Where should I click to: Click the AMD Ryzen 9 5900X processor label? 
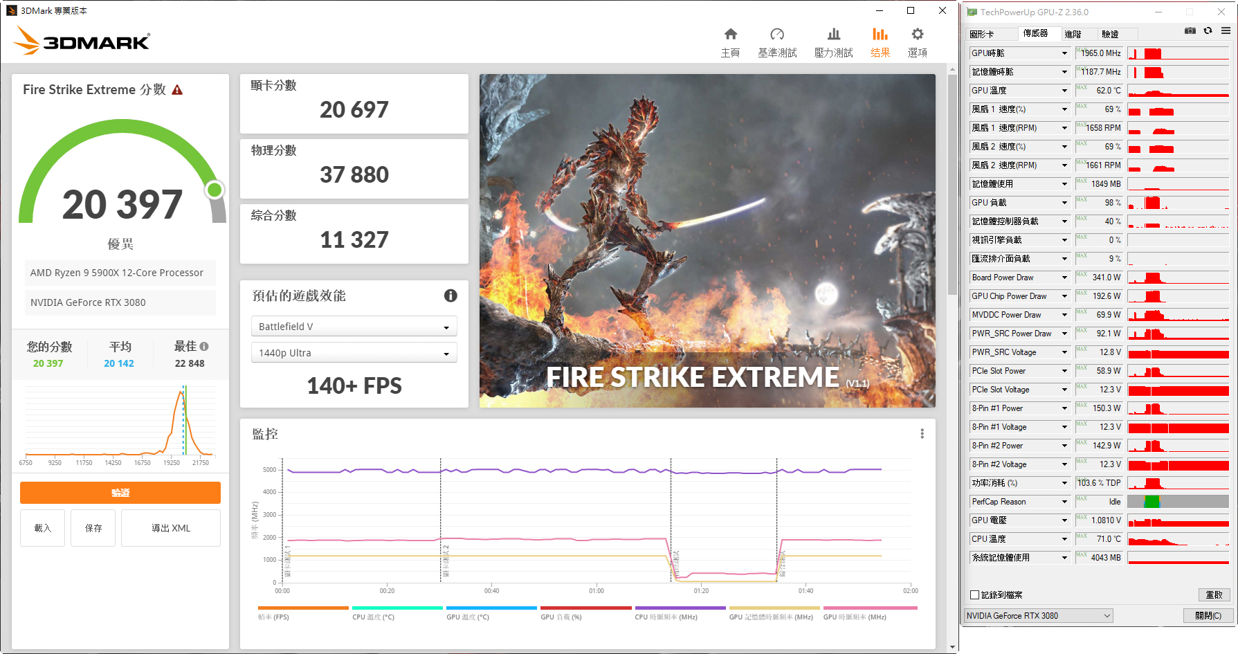click(x=120, y=273)
